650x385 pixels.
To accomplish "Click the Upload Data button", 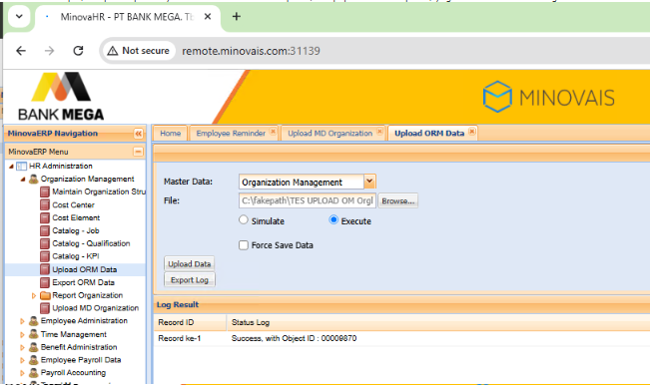I will [x=190, y=263].
